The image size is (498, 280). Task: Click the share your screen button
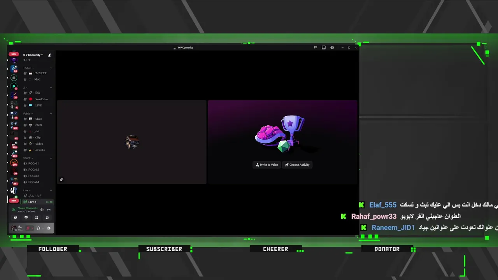(26, 218)
